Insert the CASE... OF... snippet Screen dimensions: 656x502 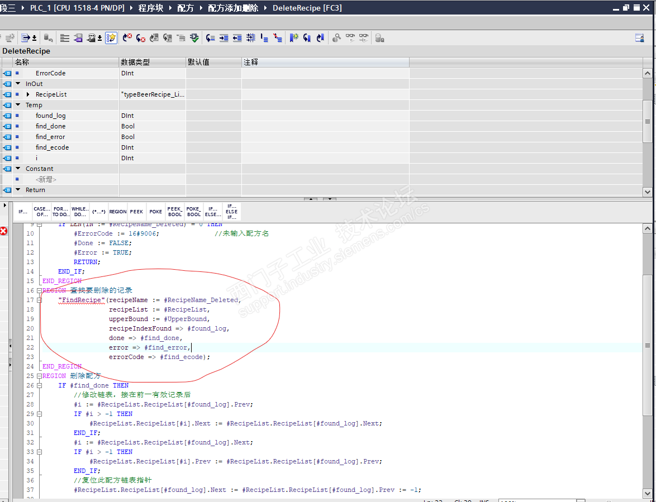tap(42, 212)
